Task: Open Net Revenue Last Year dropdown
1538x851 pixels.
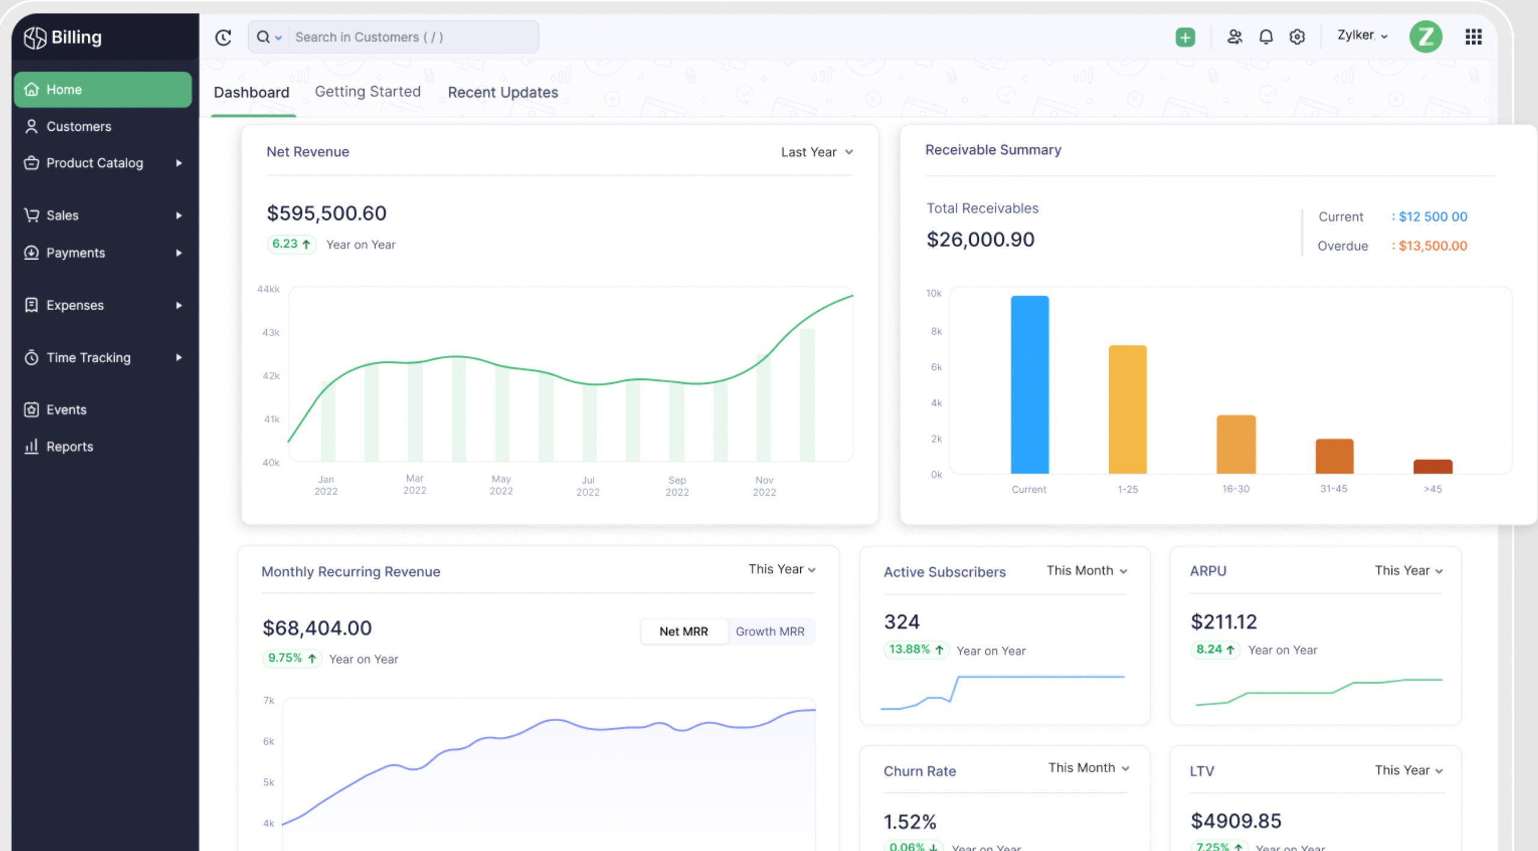Action: 817,153
